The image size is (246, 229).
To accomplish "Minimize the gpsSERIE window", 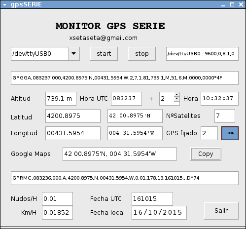I will (223, 5).
